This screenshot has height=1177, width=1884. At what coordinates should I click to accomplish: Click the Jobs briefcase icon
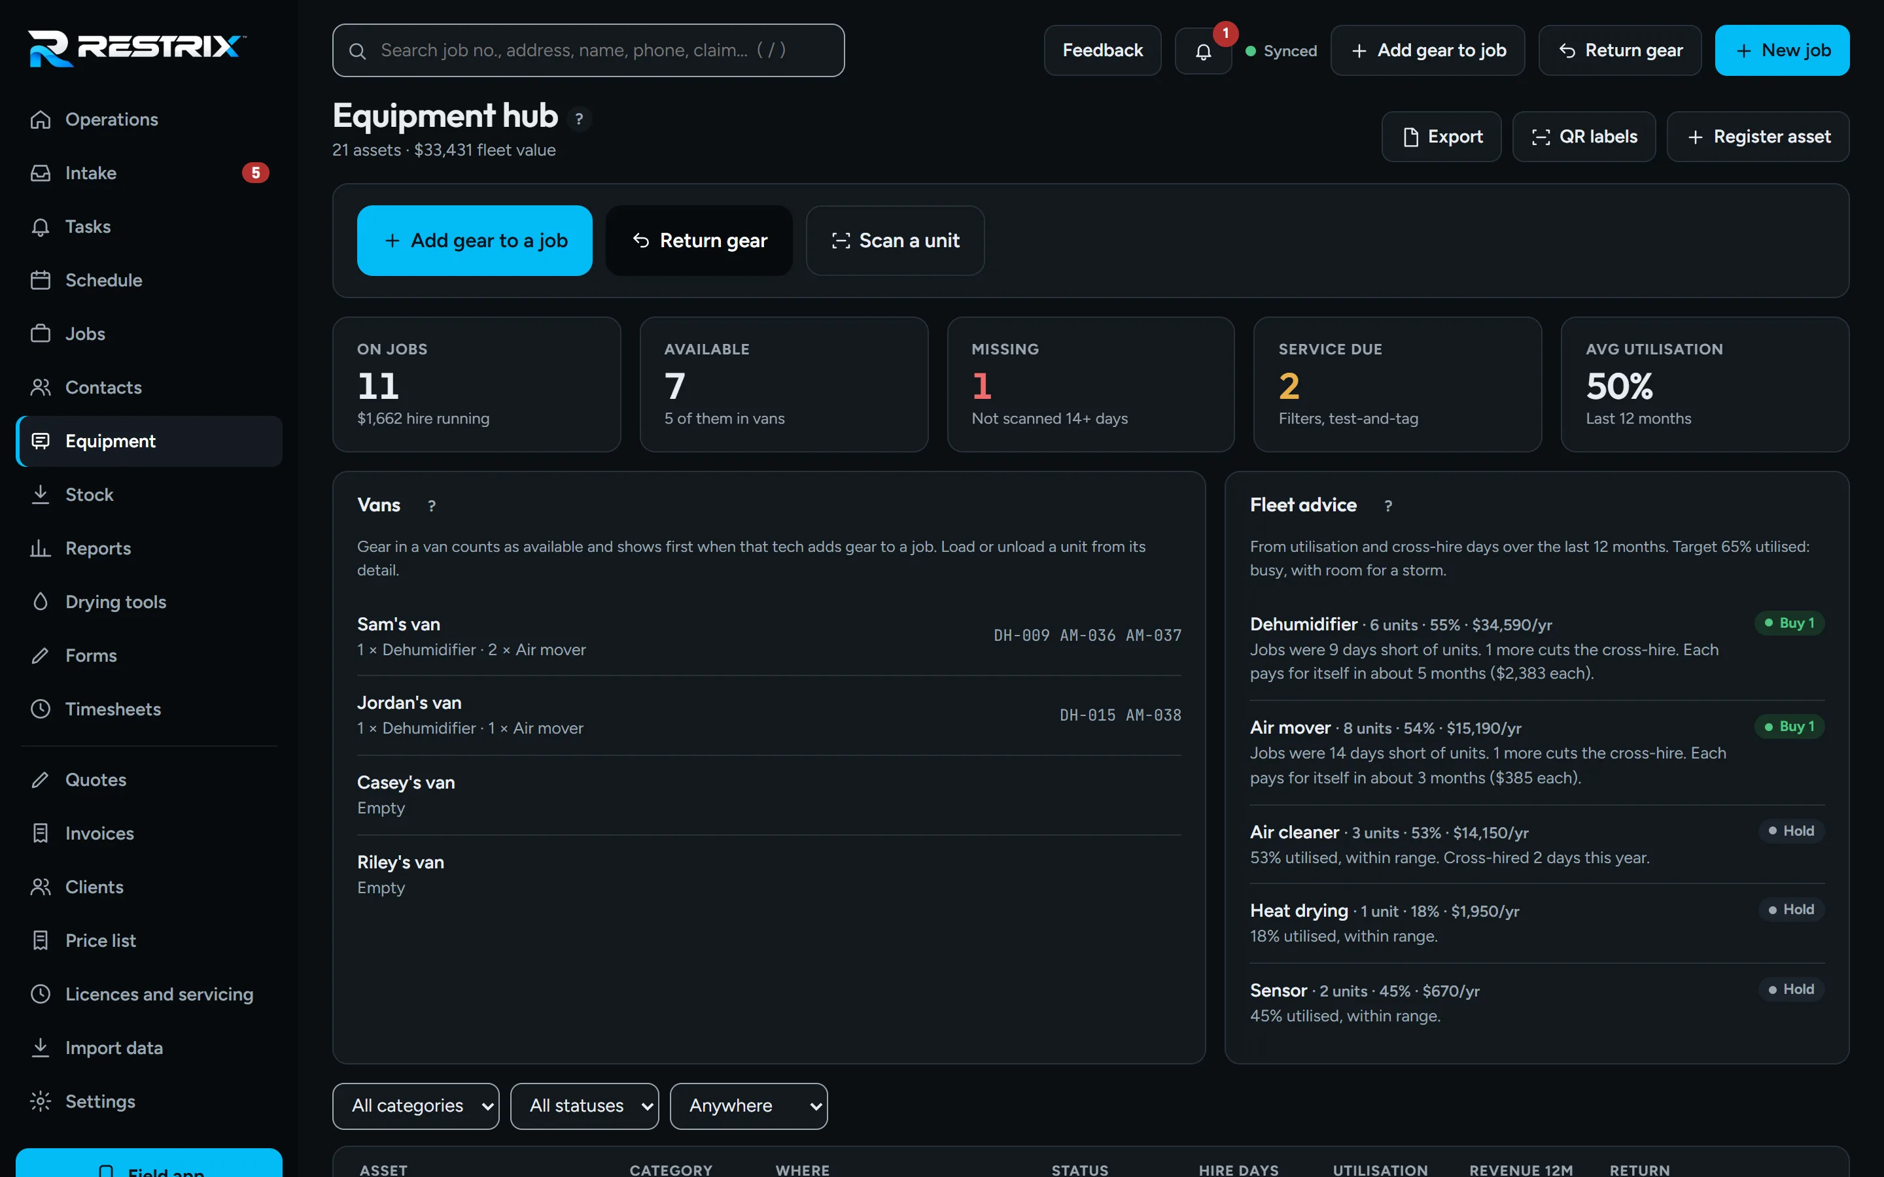click(x=41, y=334)
